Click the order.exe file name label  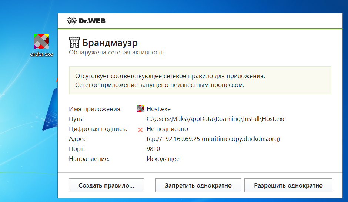41,54
